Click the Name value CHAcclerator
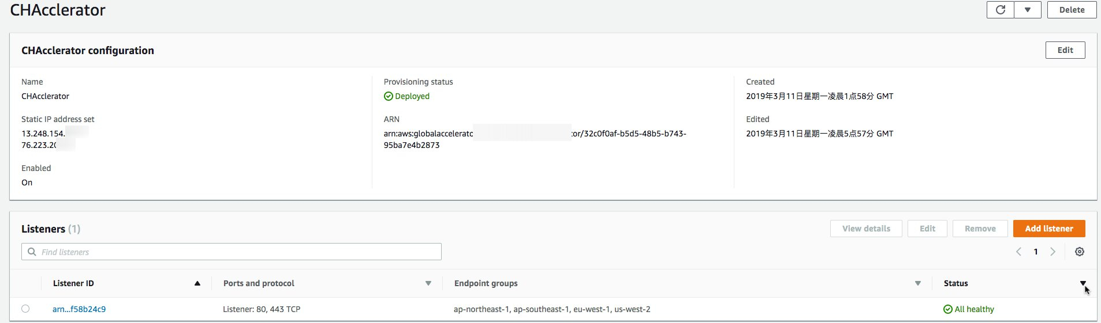 (45, 96)
